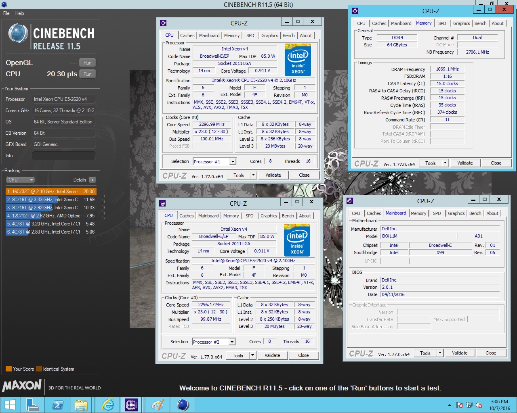Select ranking entry 8C/16T @ 3.33 GHz
The image size is (517, 413).
pyautogui.click(x=51, y=200)
